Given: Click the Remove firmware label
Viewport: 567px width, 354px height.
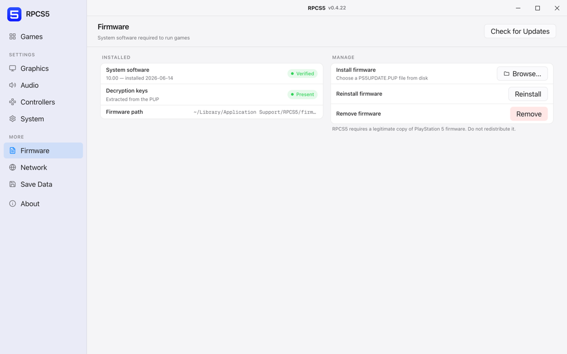Looking at the screenshot, I should (358, 114).
